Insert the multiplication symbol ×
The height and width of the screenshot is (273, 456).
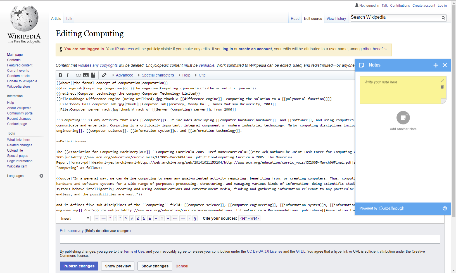[162, 218]
